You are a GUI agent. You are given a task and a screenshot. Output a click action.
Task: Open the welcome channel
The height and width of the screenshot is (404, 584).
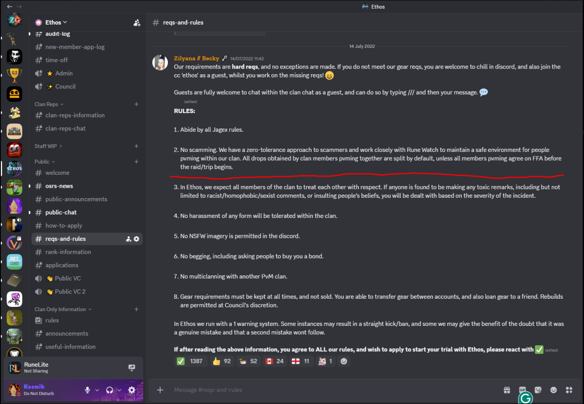click(87, 173)
